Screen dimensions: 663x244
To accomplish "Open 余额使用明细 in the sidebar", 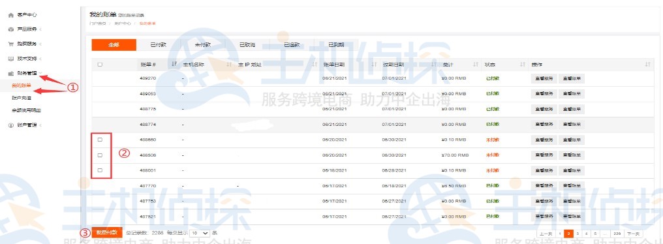I will 26,110.
